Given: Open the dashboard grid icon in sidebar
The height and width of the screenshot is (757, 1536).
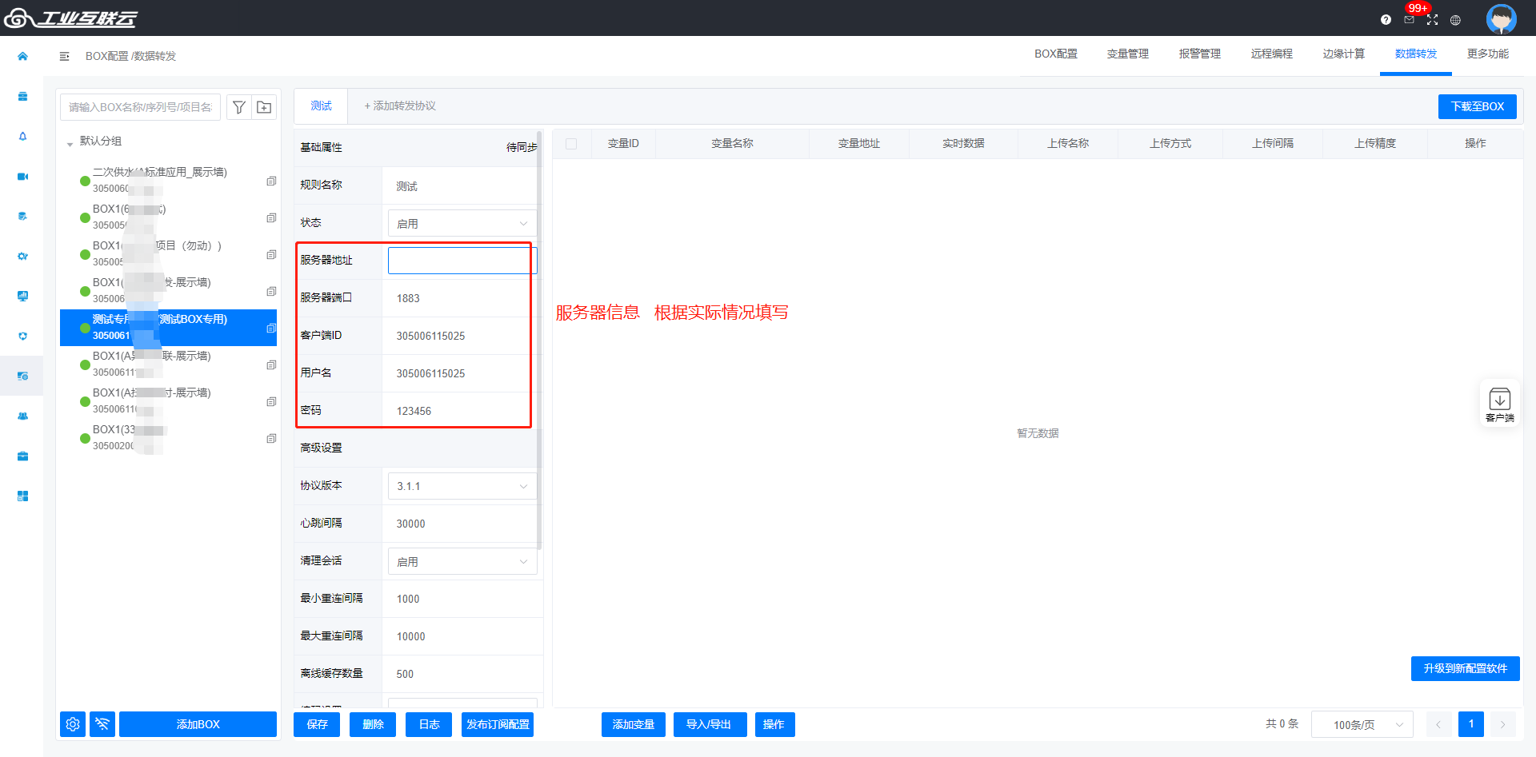Looking at the screenshot, I should [22, 496].
